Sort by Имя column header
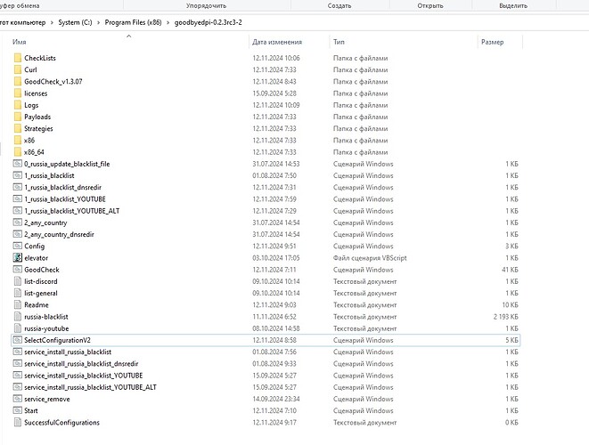The image size is (589, 445). 19,42
